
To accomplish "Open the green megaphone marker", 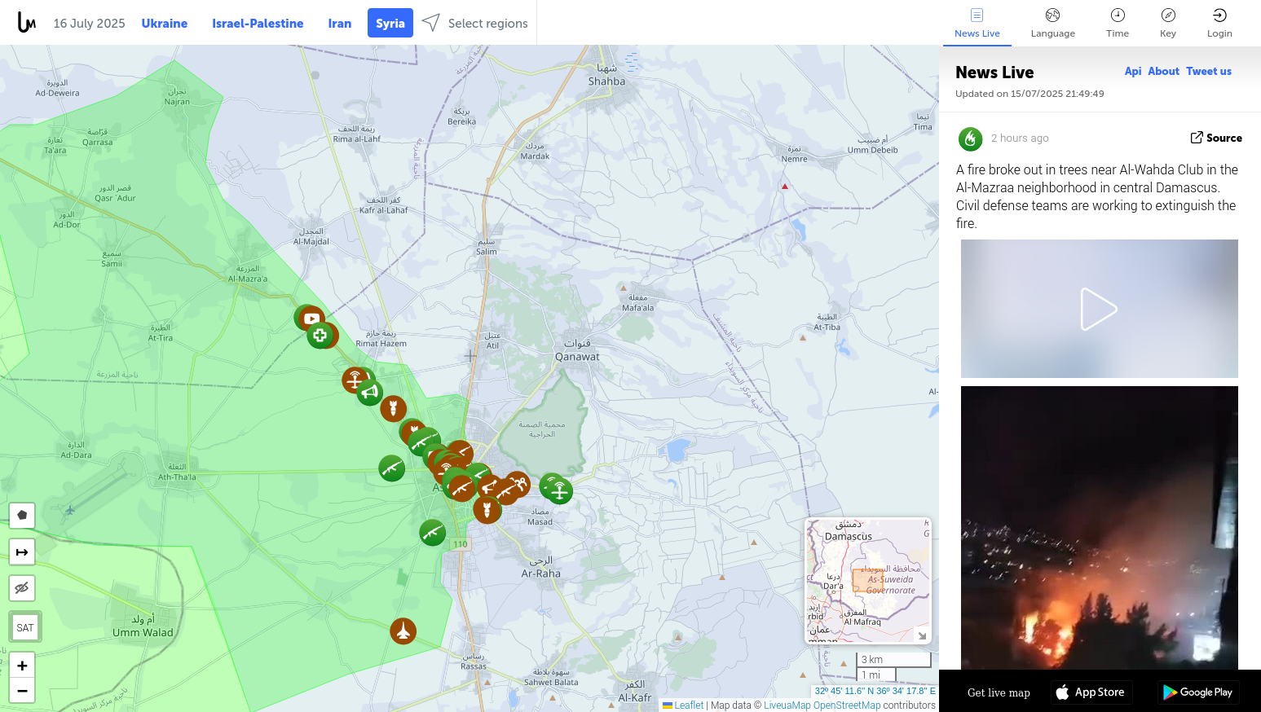I will tap(370, 393).
